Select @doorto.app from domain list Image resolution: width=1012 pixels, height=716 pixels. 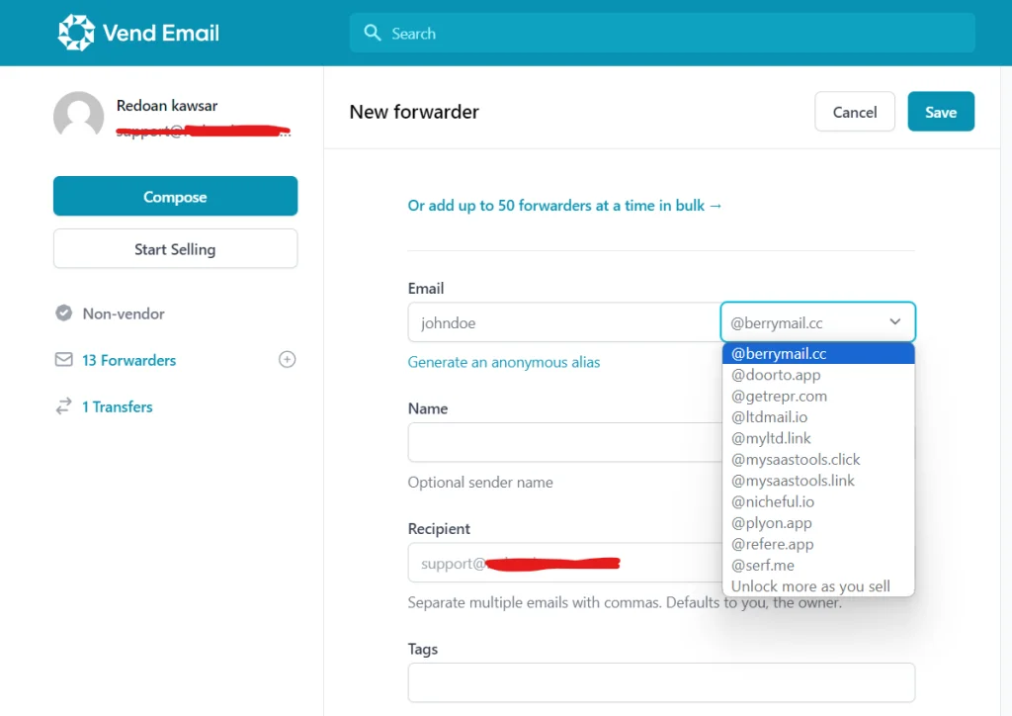click(x=776, y=375)
